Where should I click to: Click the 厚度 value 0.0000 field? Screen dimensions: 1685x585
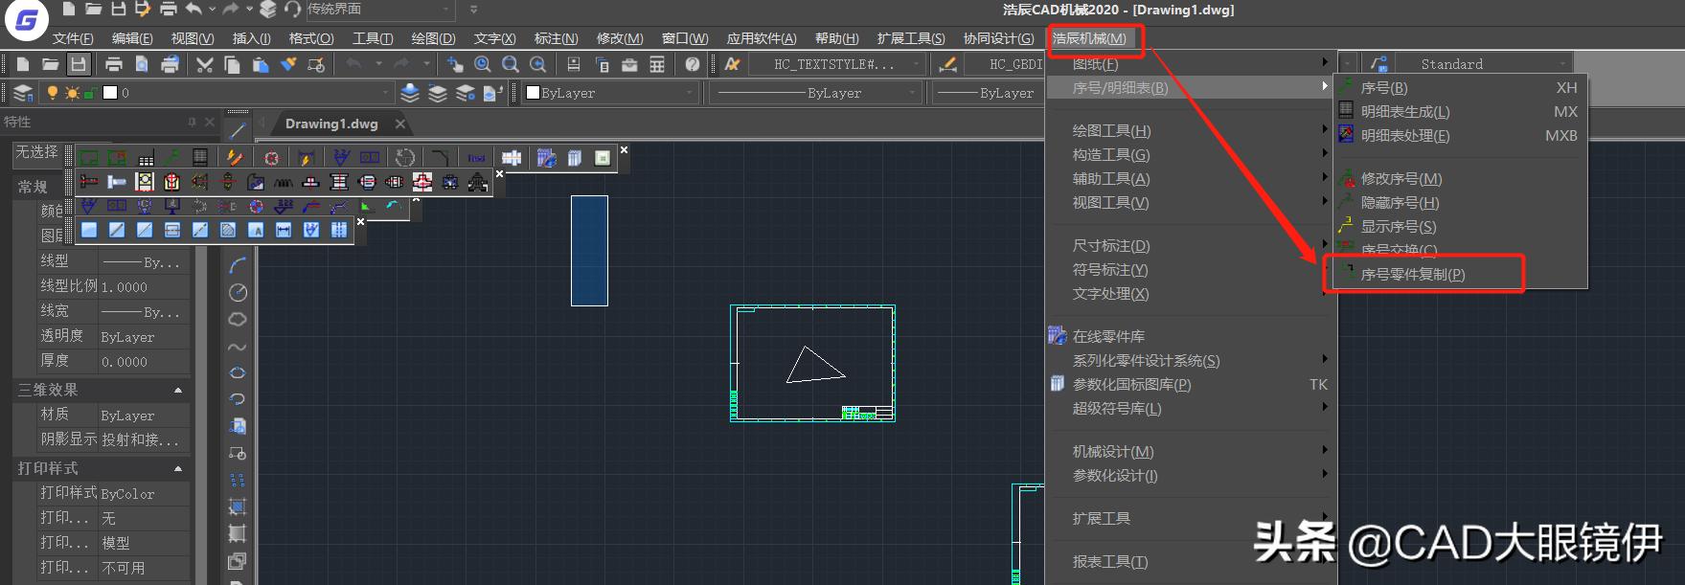(x=144, y=362)
